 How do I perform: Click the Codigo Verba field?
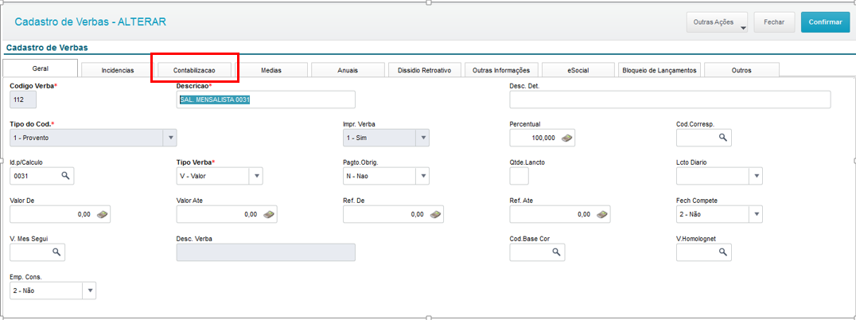pos(23,100)
